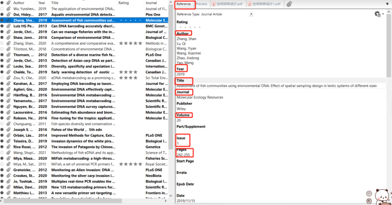Click paperclip icon of Crookes, St row
This screenshot has height=205, width=392.
click(9, 176)
